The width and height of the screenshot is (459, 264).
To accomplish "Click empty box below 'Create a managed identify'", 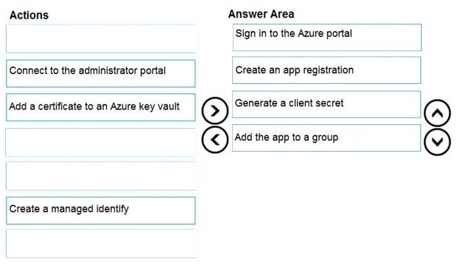I will pos(101,244).
